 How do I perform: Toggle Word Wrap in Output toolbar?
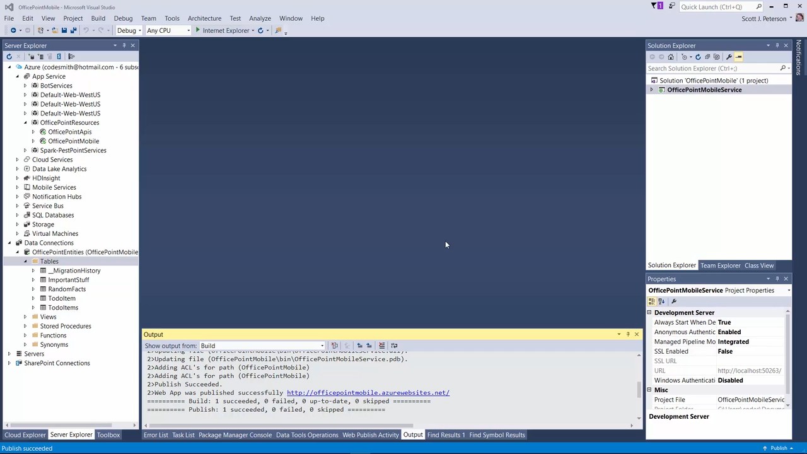[x=394, y=346]
